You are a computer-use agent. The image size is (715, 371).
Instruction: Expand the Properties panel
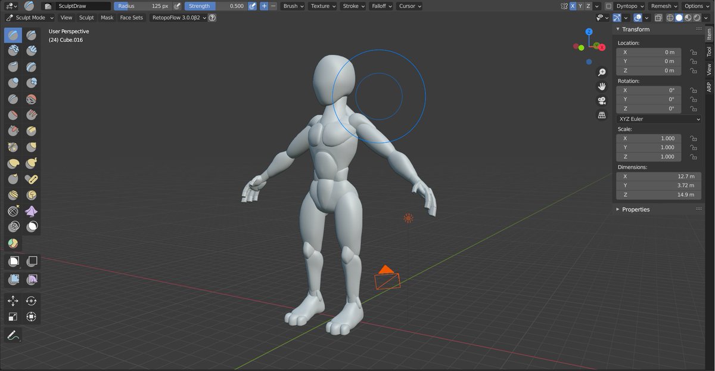tap(635, 209)
